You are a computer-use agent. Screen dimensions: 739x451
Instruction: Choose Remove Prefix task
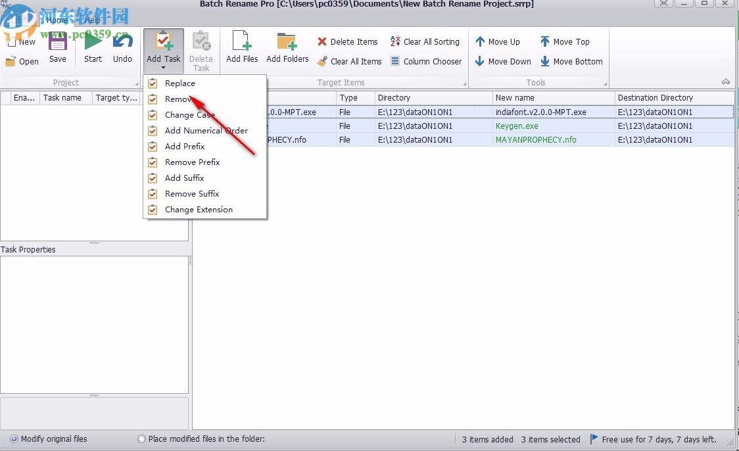pyautogui.click(x=205, y=162)
